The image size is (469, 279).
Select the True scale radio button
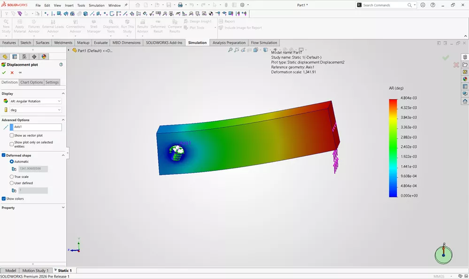(13, 177)
